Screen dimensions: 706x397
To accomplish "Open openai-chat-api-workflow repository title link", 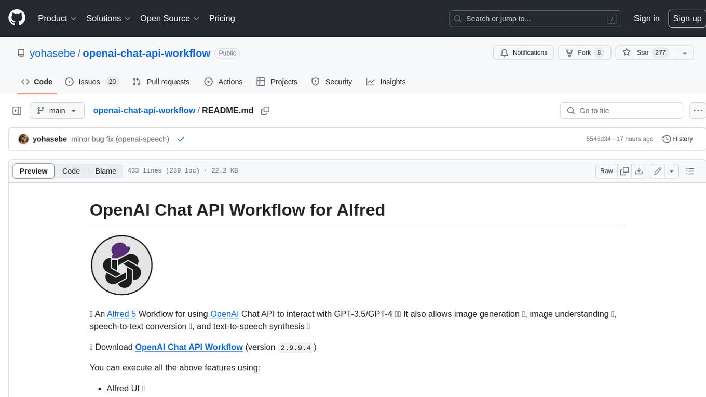I will pyautogui.click(x=146, y=53).
